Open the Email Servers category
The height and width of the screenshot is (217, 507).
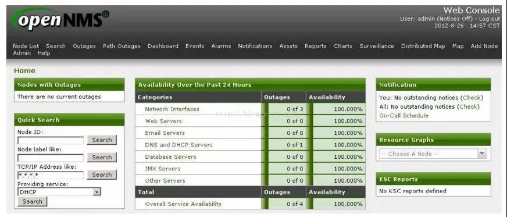(x=165, y=133)
